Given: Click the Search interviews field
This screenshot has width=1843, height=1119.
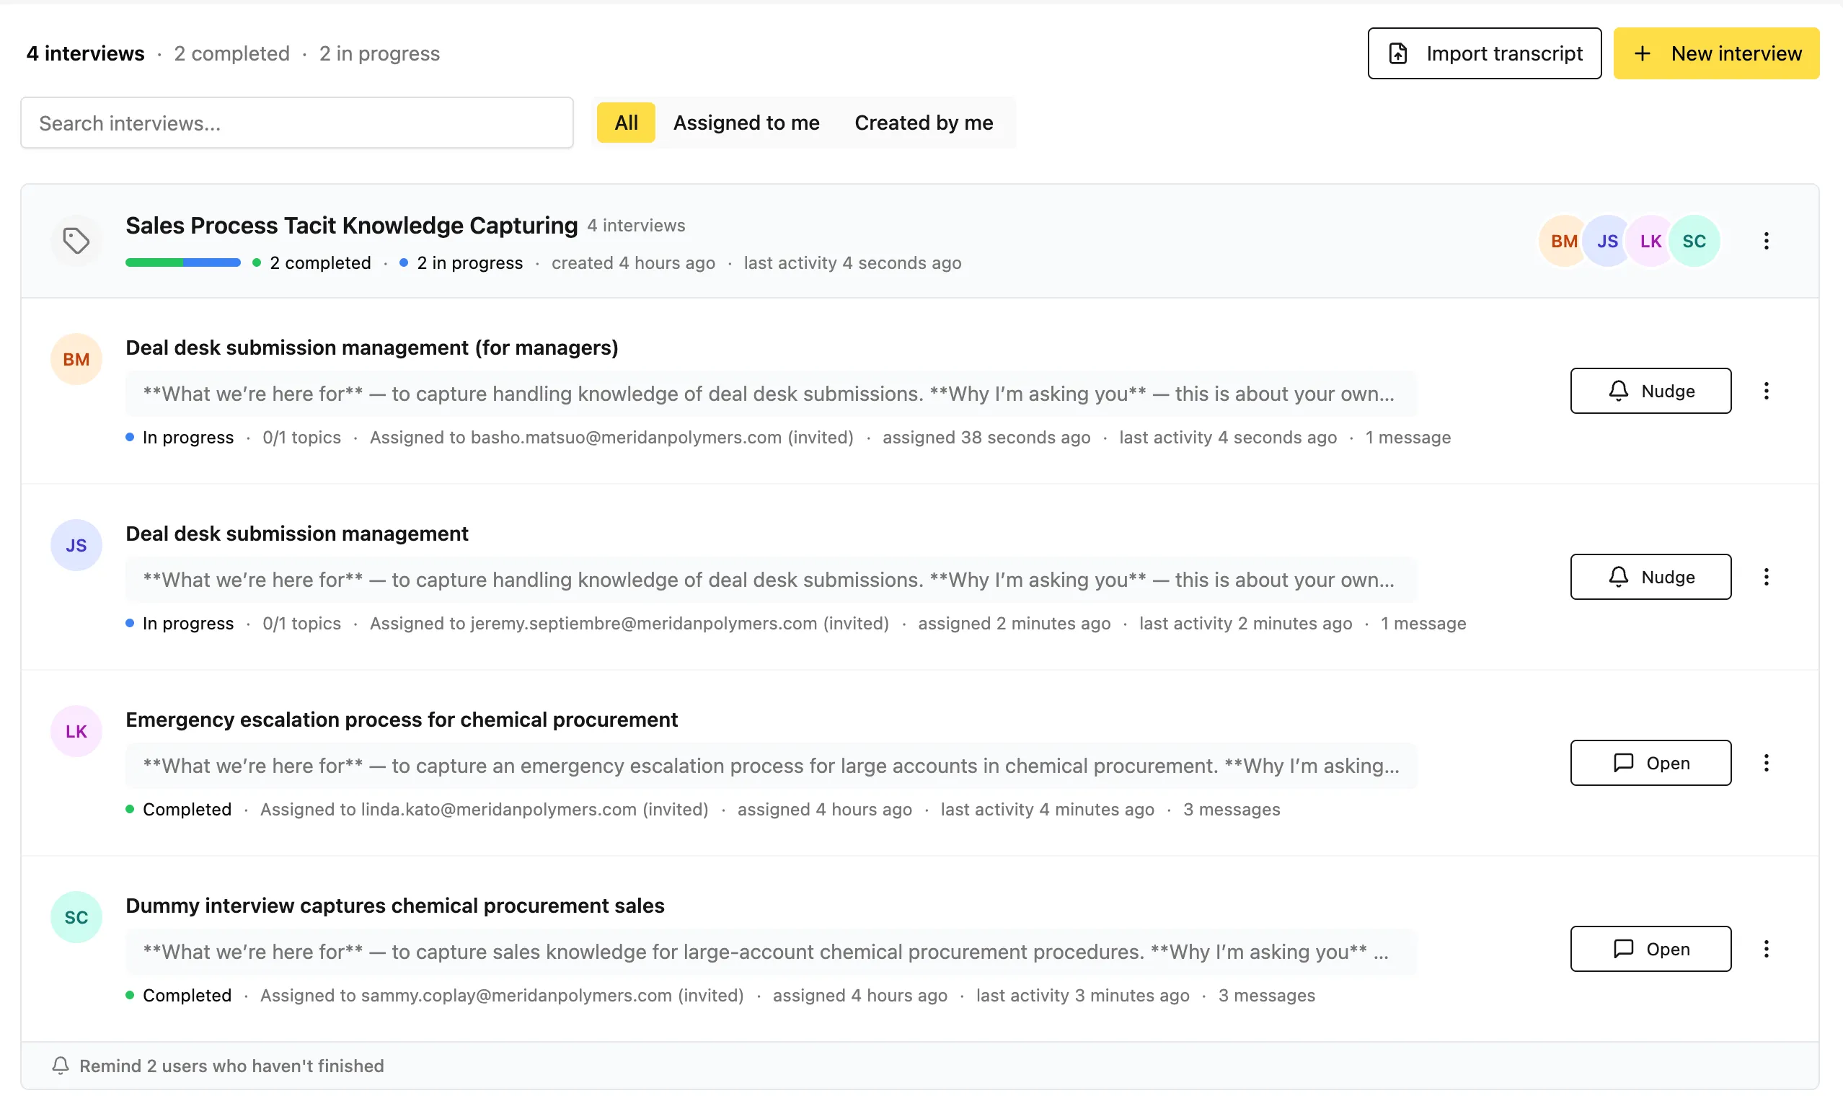Looking at the screenshot, I should pos(297,123).
